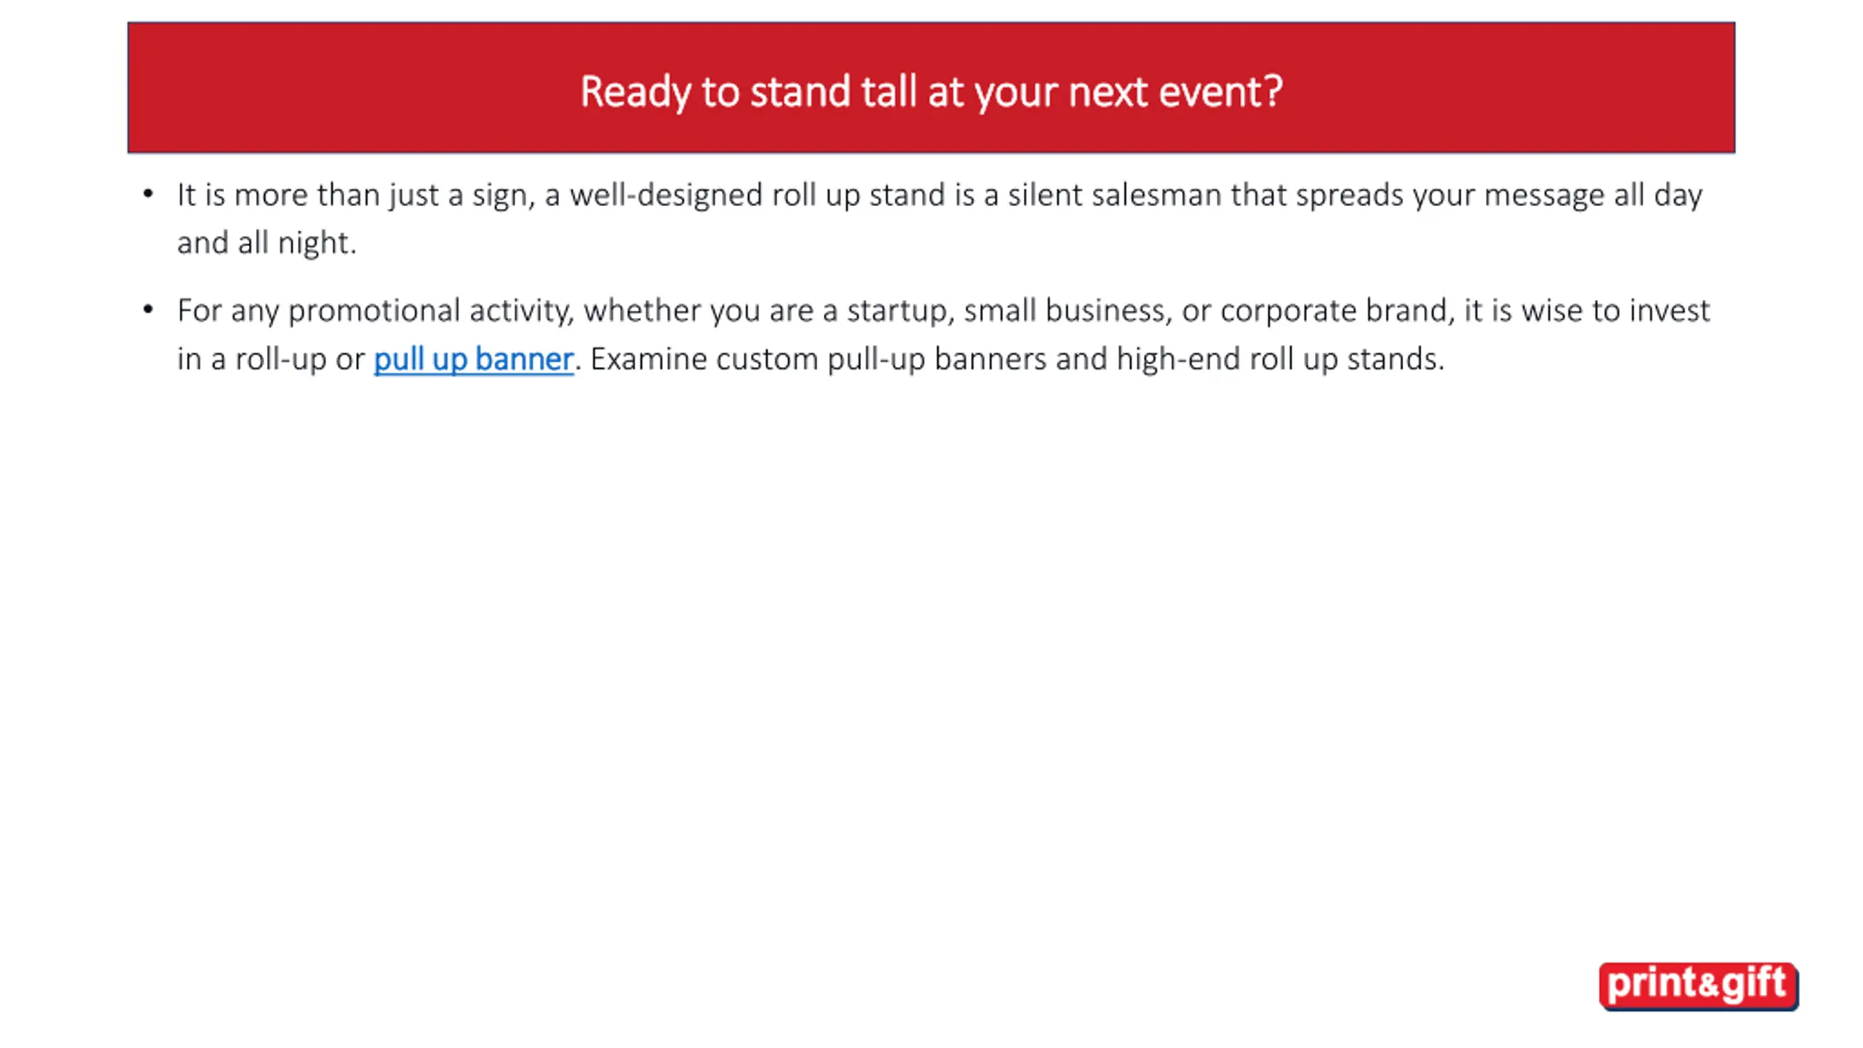Click the word "Examine" after the link
Image resolution: width=1863 pixels, height=1048 pixels.
coord(648,360)
